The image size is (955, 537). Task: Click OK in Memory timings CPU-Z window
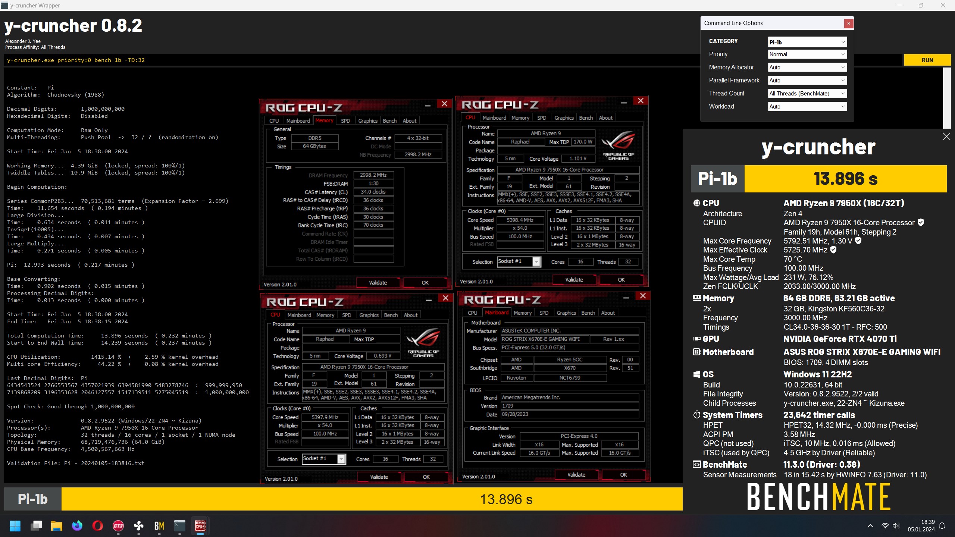pyautogui.click(x=425, y=283)
